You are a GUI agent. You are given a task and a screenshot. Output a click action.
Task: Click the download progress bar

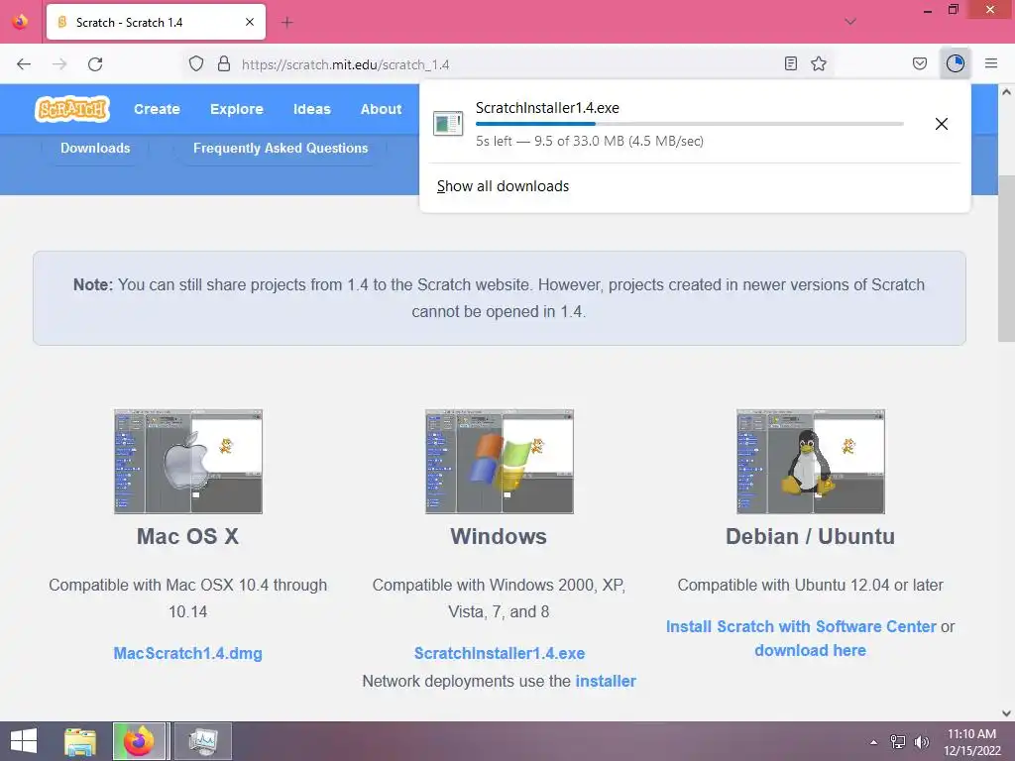(x=690, y=124)
